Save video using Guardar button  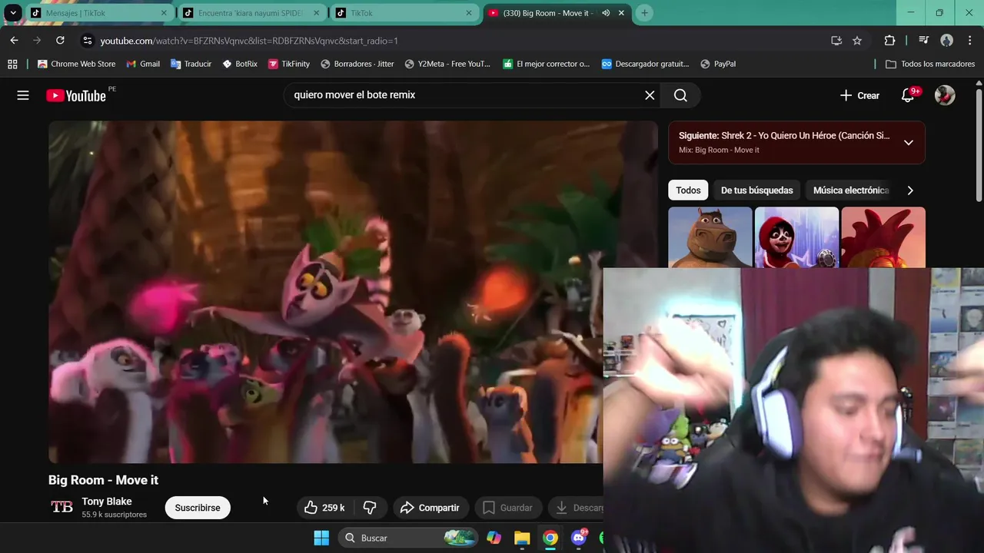coord(507,508)
